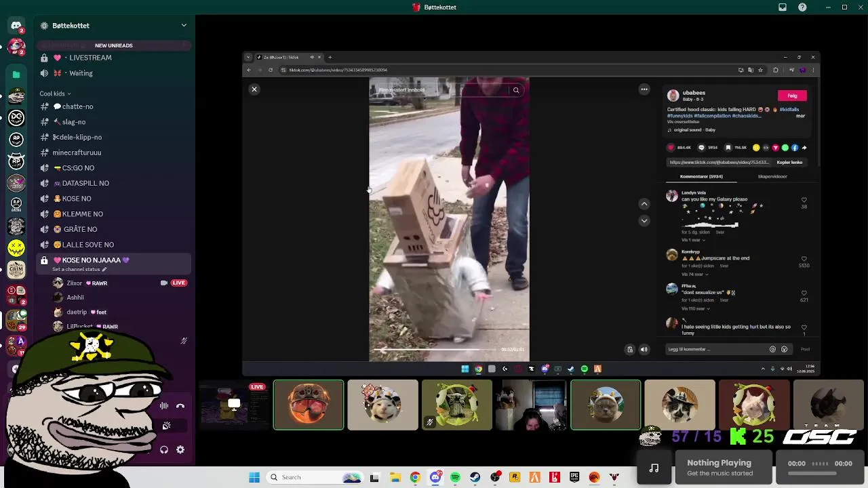The height and width of the screenshot is (488, 868).
Task: Disconnect from voice channel
Action: [x=180, y=406]
